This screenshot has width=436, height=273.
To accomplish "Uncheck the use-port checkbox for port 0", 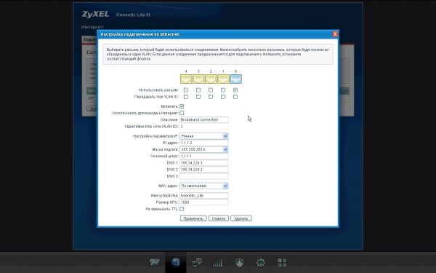I will click(x=235, y=90).
